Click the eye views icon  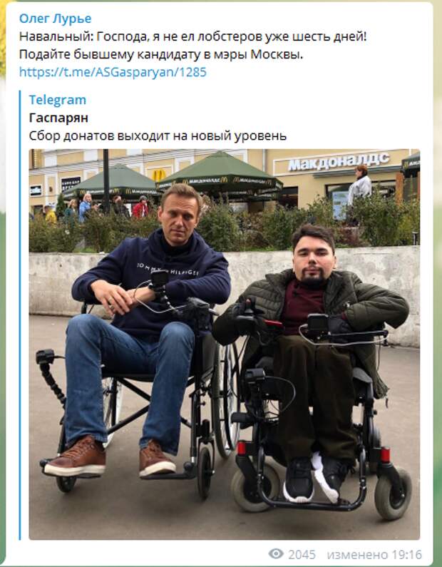pyautogui.click(x=276, y=553)
